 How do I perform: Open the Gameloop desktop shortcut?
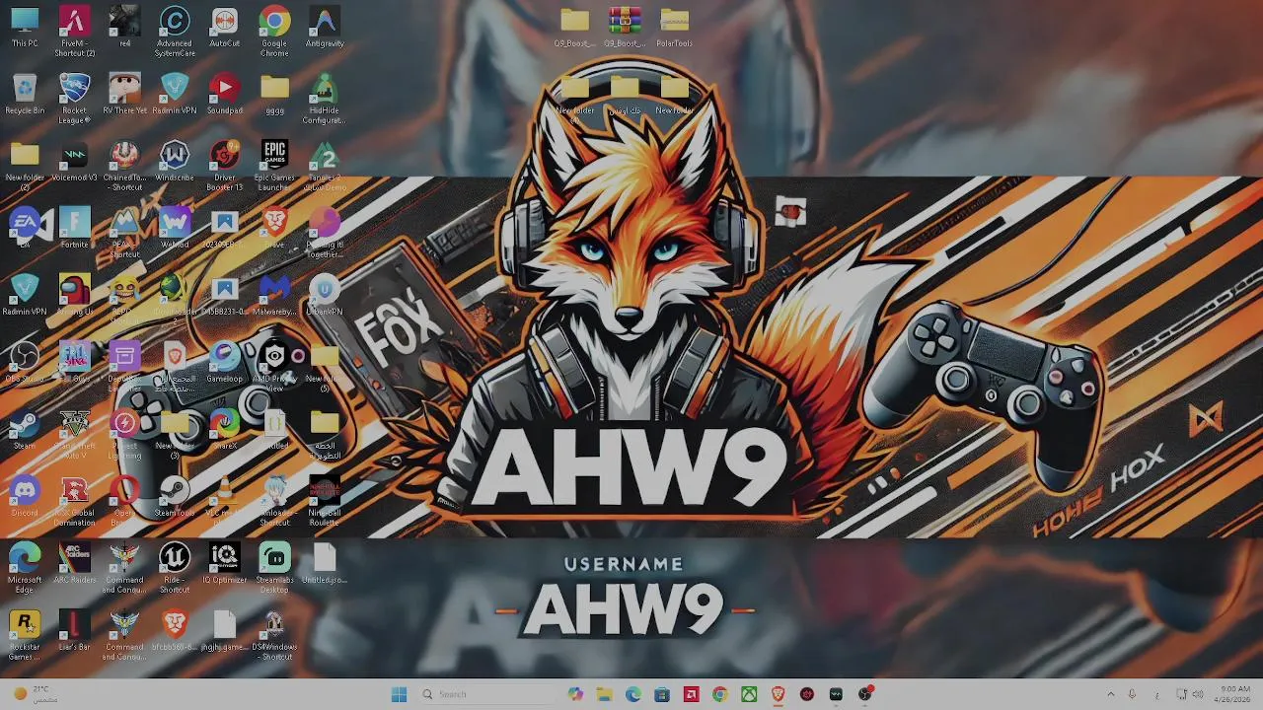point(225,363)
